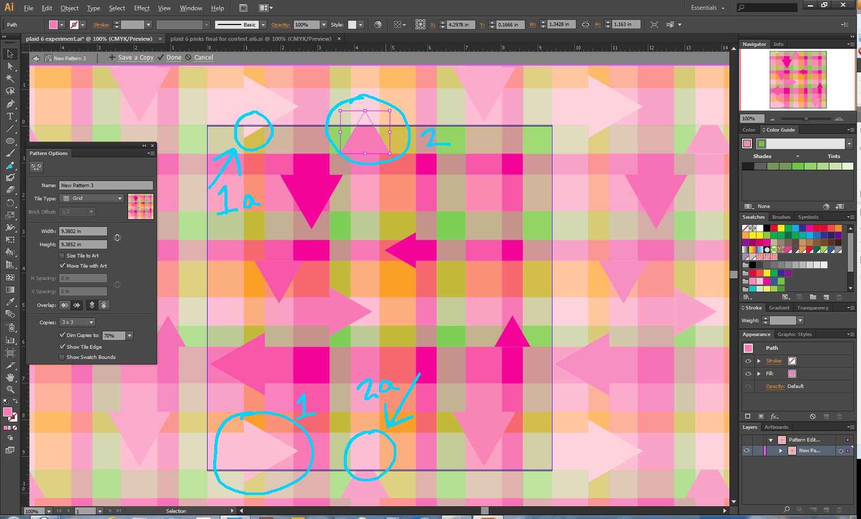Open the Tile Type dropdown
861x519 pixels.
92,198
